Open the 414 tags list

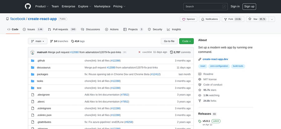(78, 41)
